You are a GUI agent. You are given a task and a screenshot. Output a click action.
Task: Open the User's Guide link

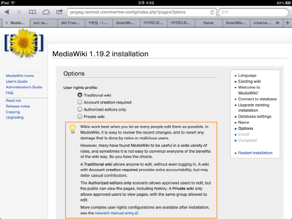point(16,81)
